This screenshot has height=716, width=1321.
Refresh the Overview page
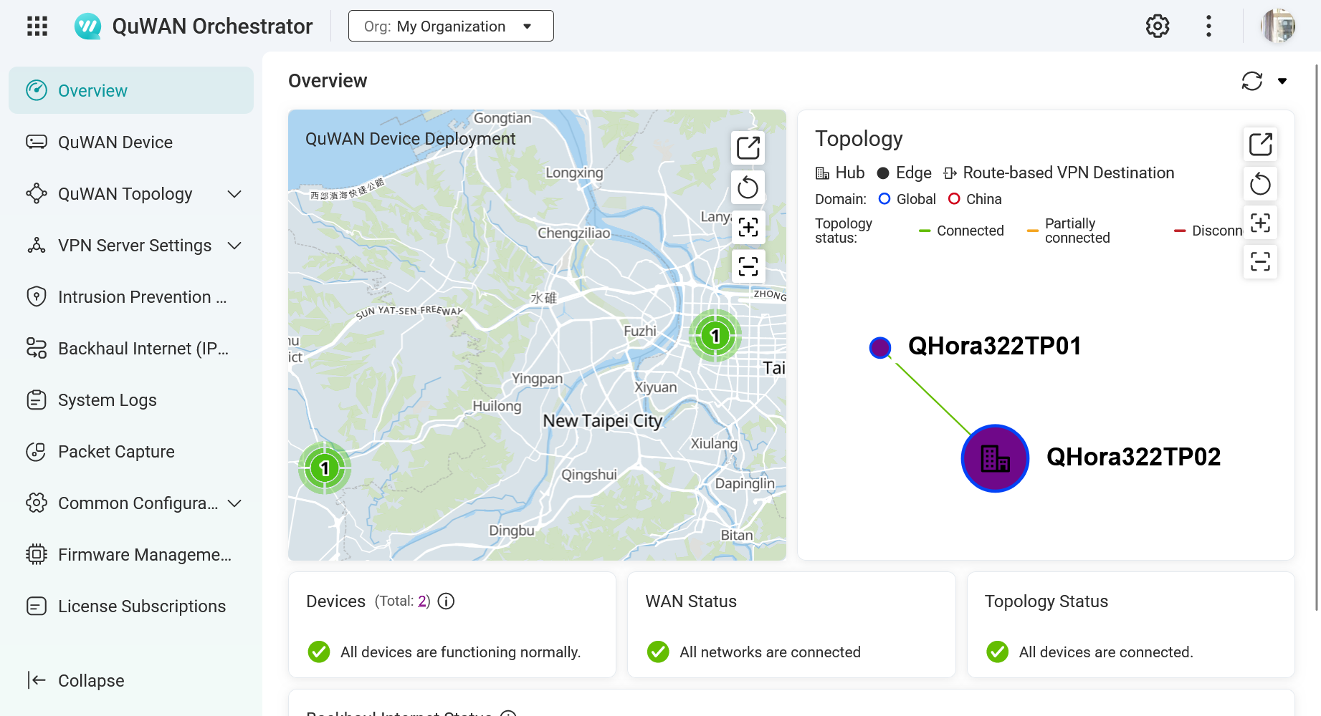(1251, 81)
